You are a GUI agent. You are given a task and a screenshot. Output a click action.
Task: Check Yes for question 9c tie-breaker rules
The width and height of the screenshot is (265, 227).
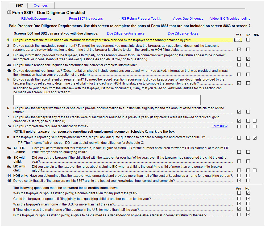(x=239, y=170)
